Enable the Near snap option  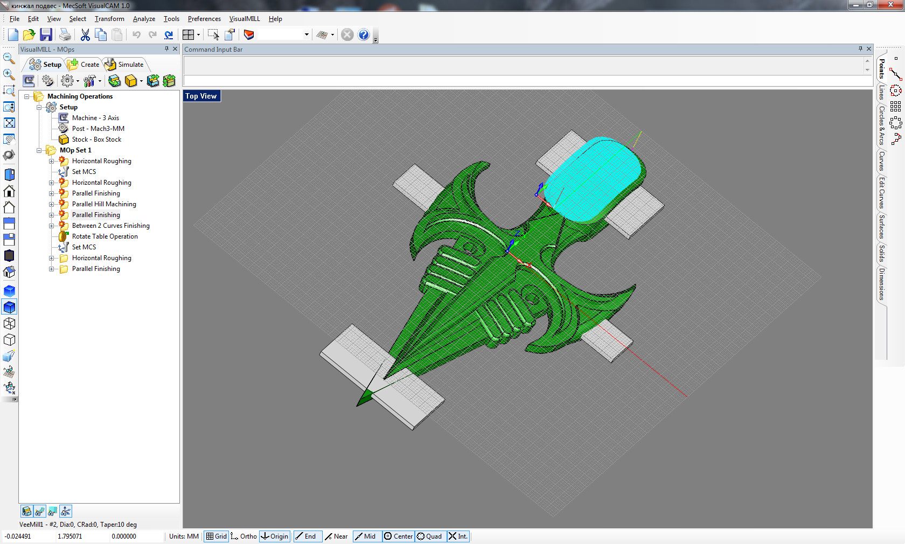[336, 536]
